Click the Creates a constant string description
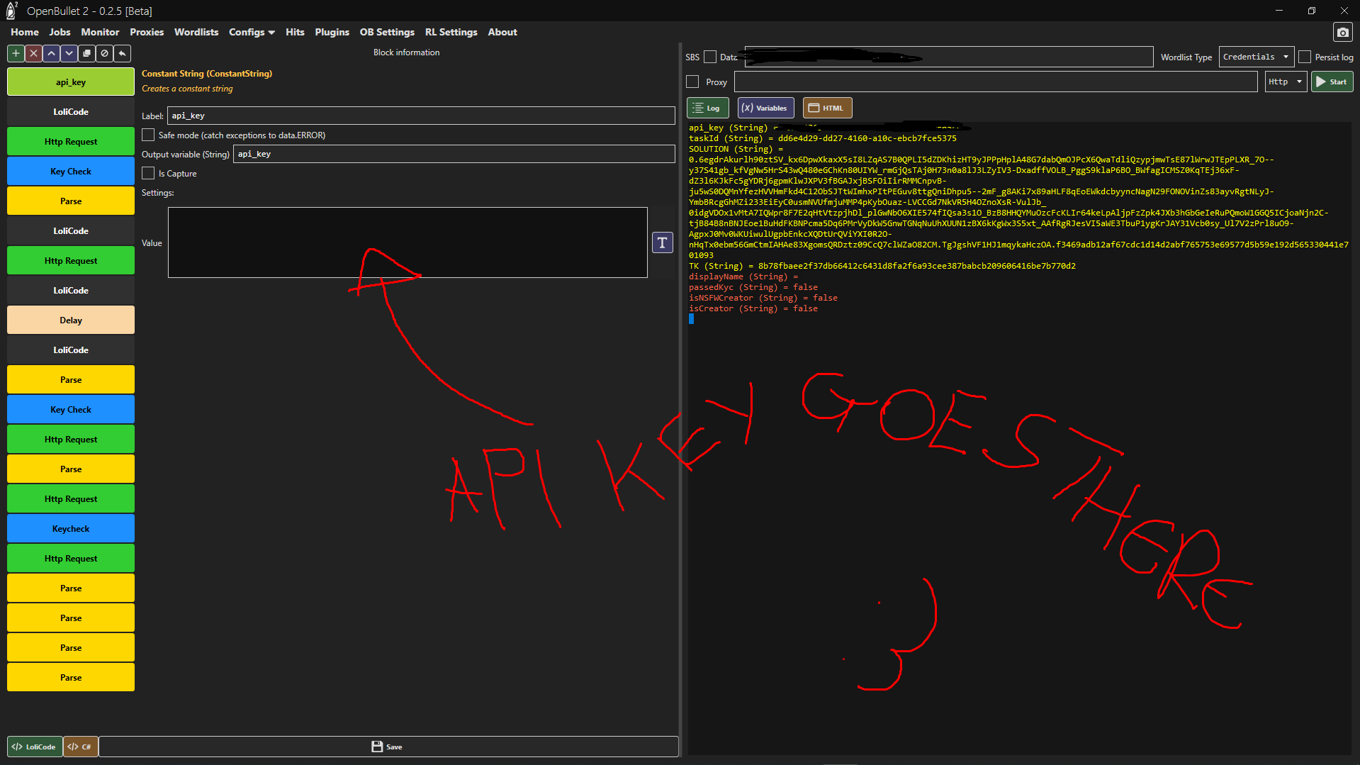1360x765 pixels. pyautogui.click(x=187, y=89)
